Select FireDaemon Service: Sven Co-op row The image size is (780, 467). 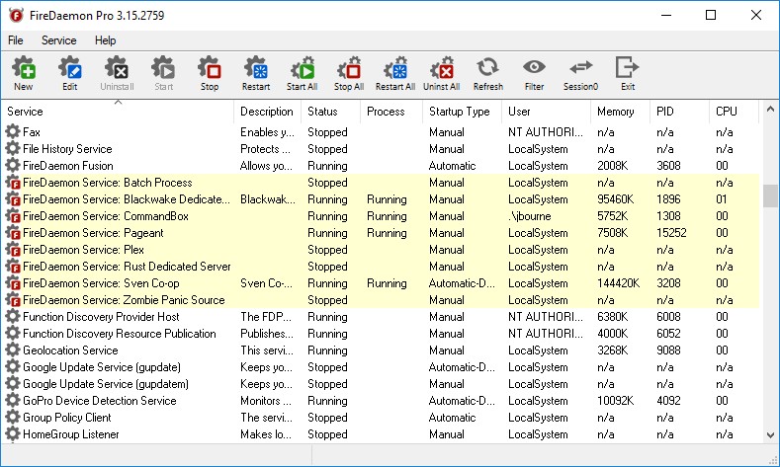[x=381, y=283]
